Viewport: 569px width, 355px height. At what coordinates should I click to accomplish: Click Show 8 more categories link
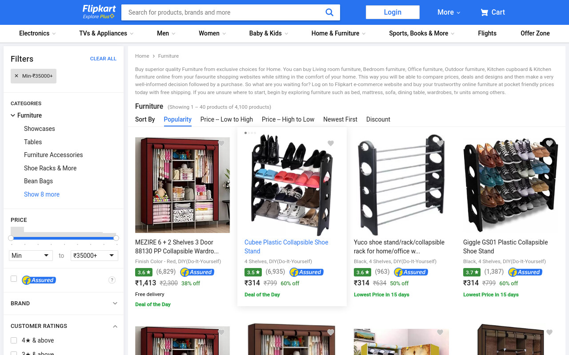[x=42, y=194]
